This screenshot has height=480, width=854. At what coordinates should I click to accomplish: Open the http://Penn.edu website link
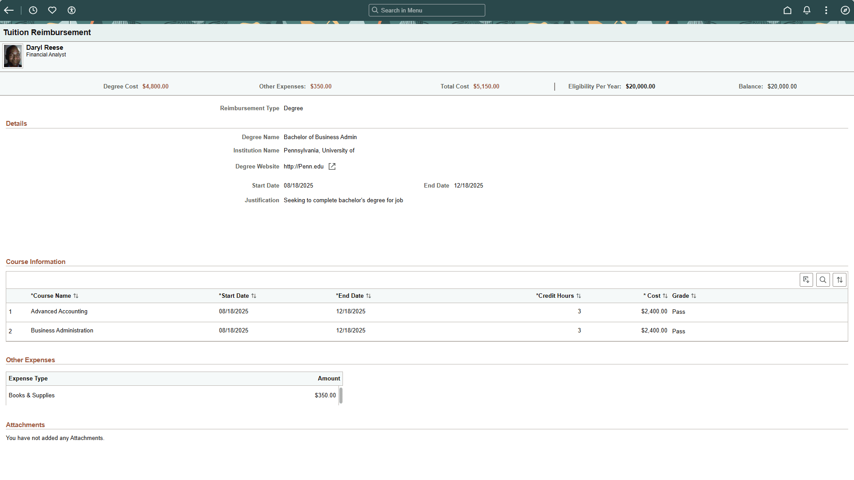(x=304, y=166)
